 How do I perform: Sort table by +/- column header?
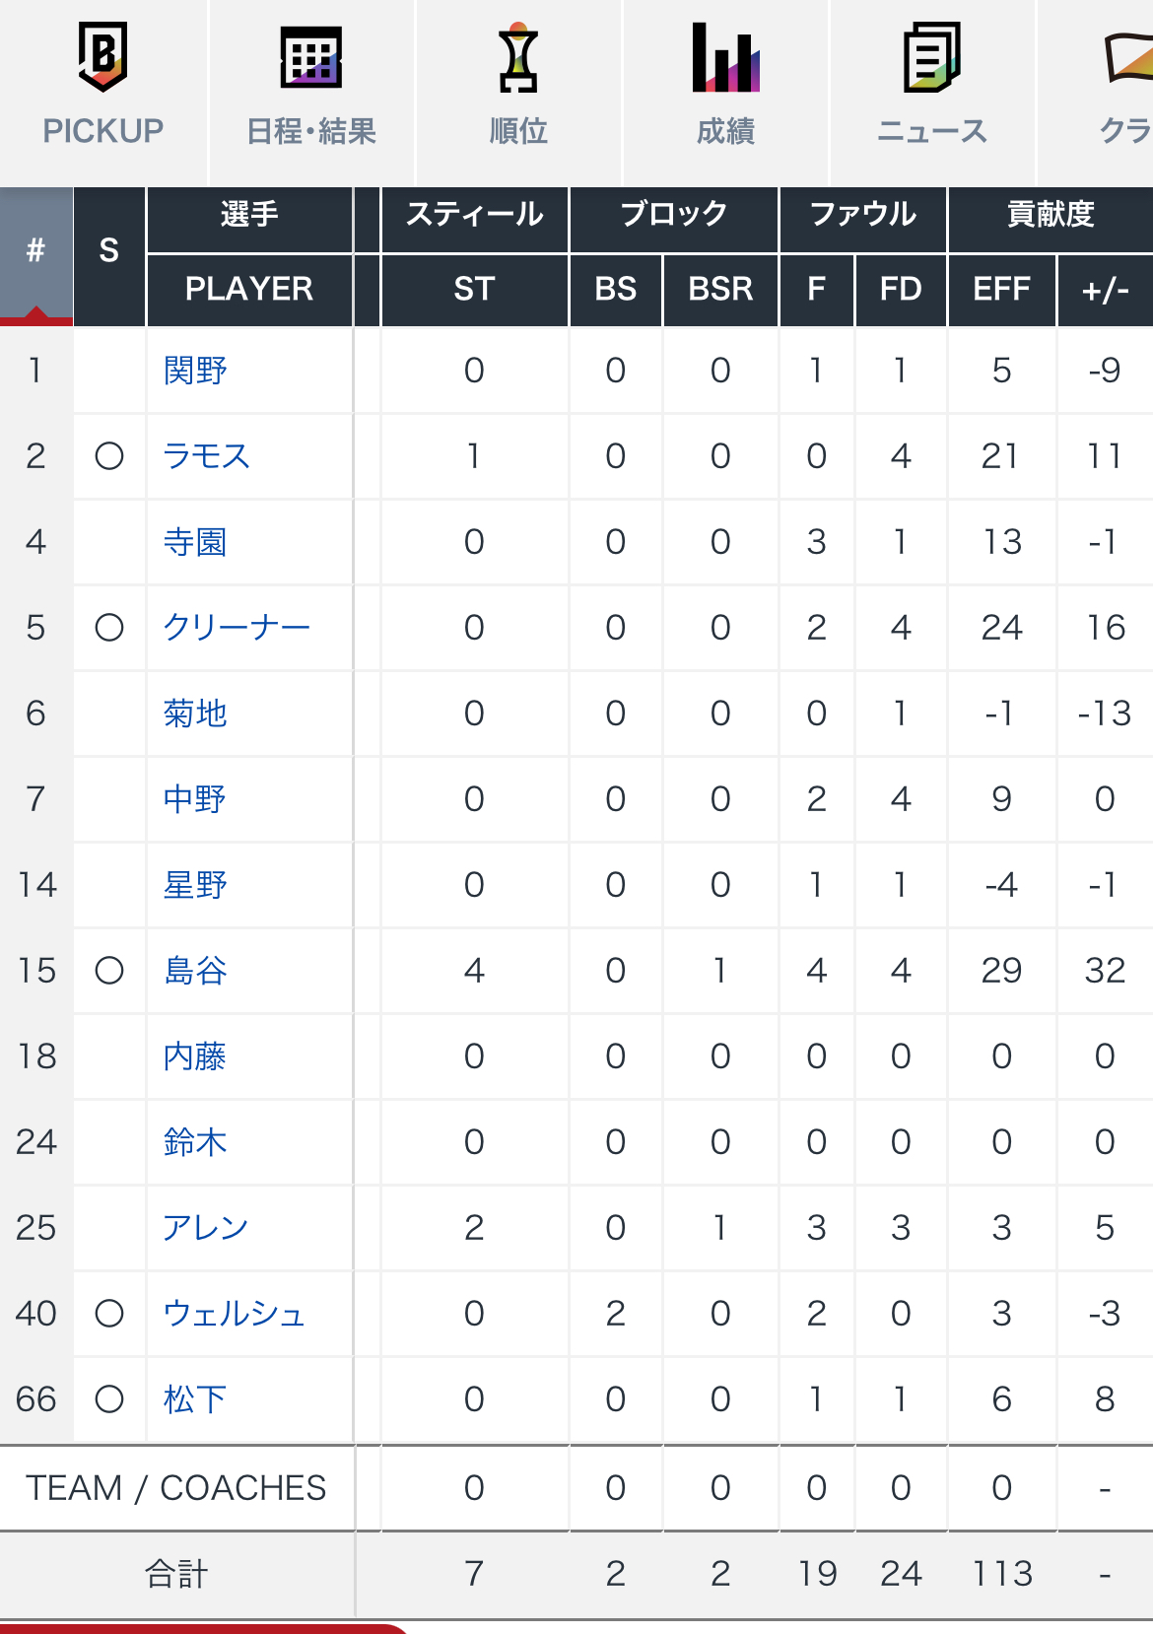click(1105, 290)
